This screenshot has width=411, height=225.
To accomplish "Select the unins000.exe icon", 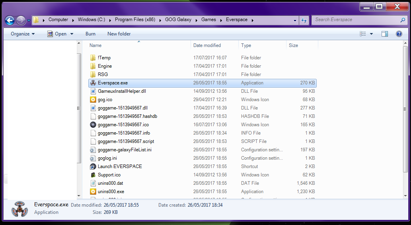I will pyautogui.click(x=93, y=192).
